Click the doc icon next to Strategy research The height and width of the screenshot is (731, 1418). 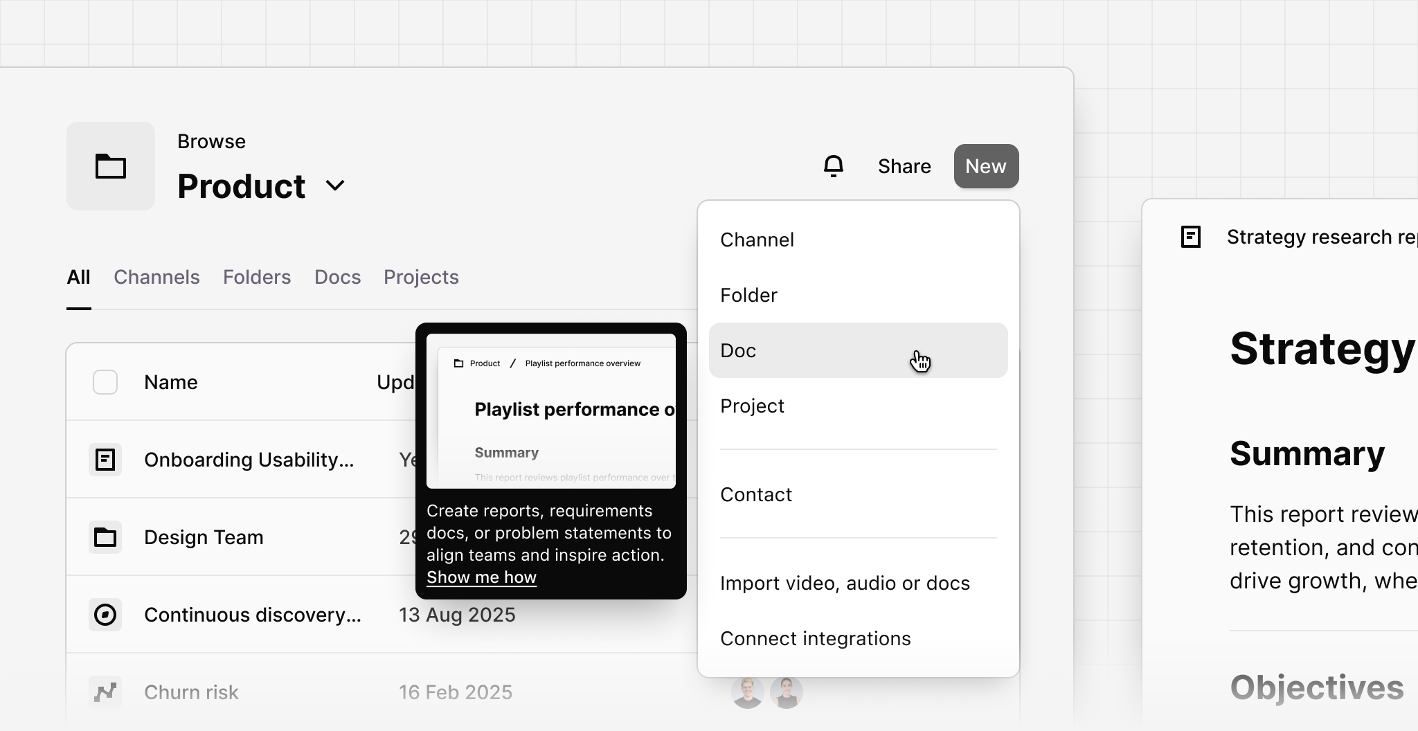click(1191, 237)
